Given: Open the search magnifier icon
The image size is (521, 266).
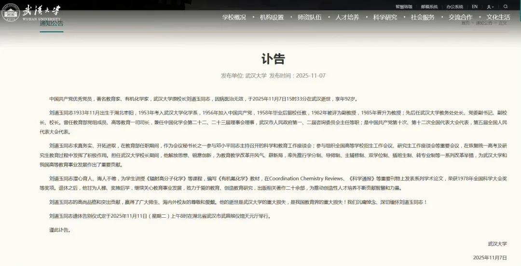Looking at the screenshot, I should click(x=506, y=6).
